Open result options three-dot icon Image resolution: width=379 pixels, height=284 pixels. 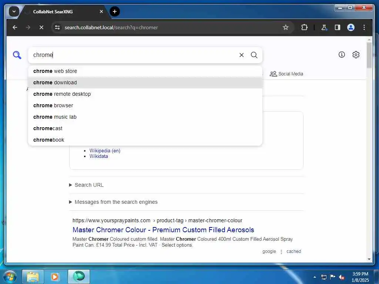point(281,251)
